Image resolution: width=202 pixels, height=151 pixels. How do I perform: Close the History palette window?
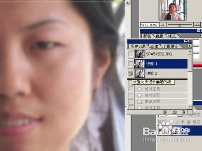click(190, 41)
